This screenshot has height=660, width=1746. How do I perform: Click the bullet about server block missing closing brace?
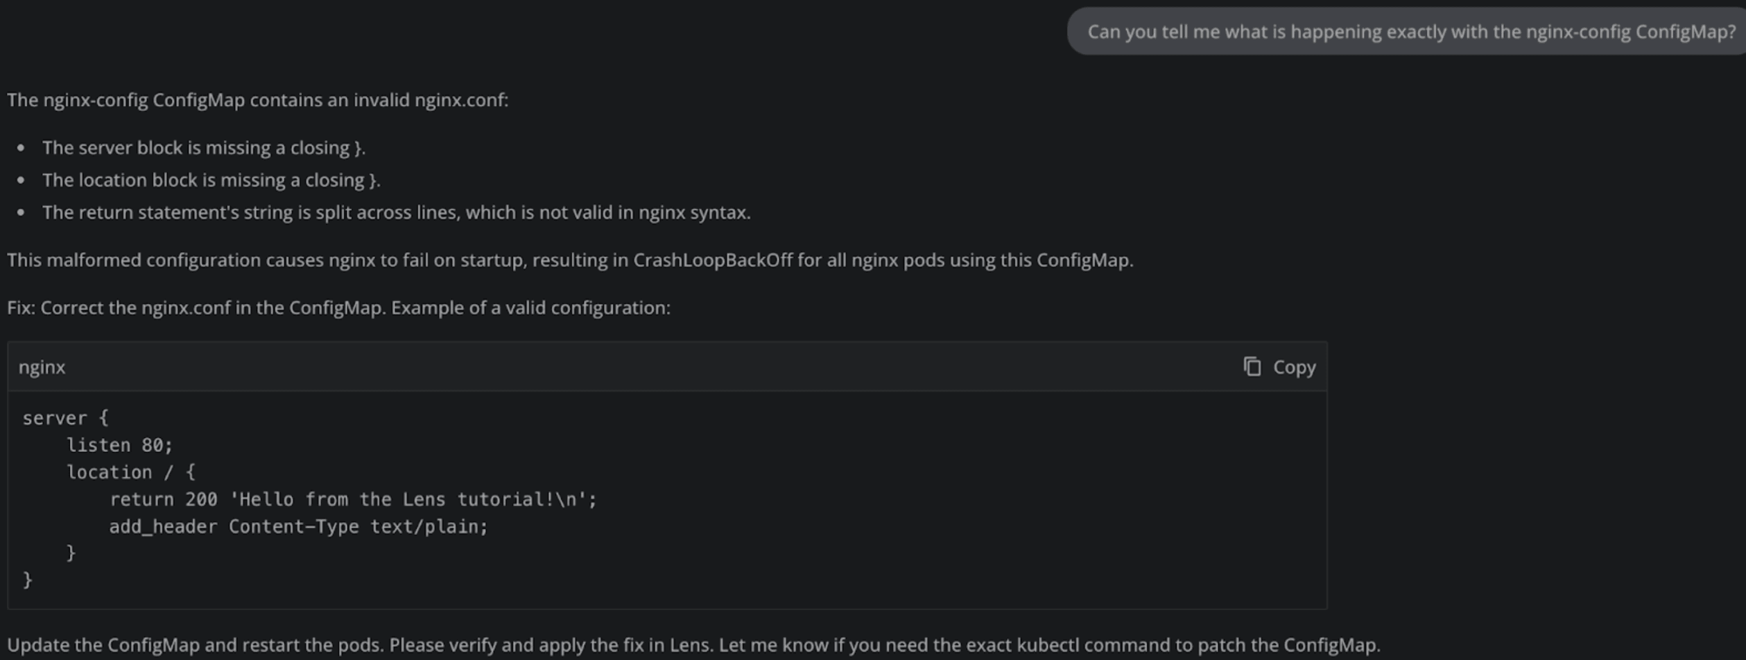(x=204, y=147)
